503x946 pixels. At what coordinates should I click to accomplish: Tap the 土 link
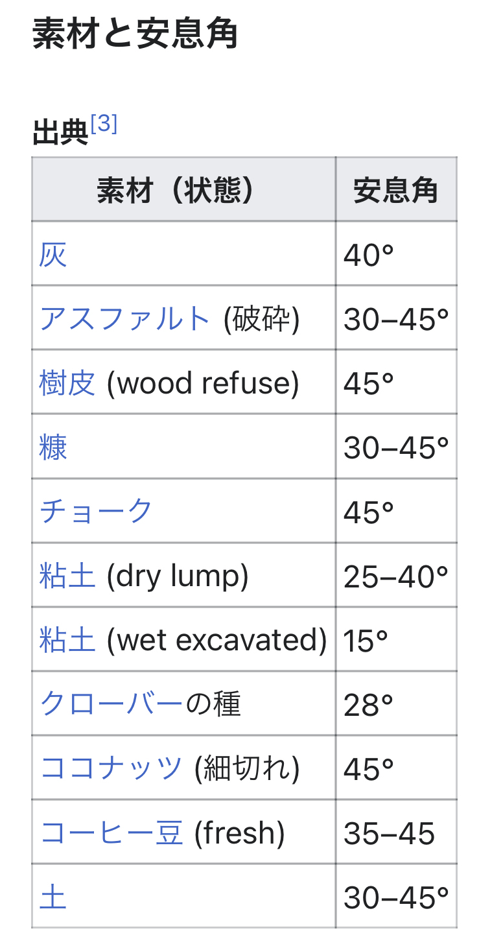tap(53, 897)
